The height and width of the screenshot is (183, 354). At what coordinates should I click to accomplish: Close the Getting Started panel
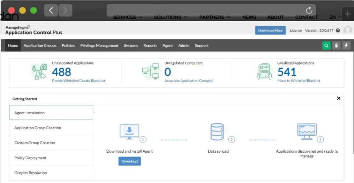pyautogui.click(x=338, y=98)
